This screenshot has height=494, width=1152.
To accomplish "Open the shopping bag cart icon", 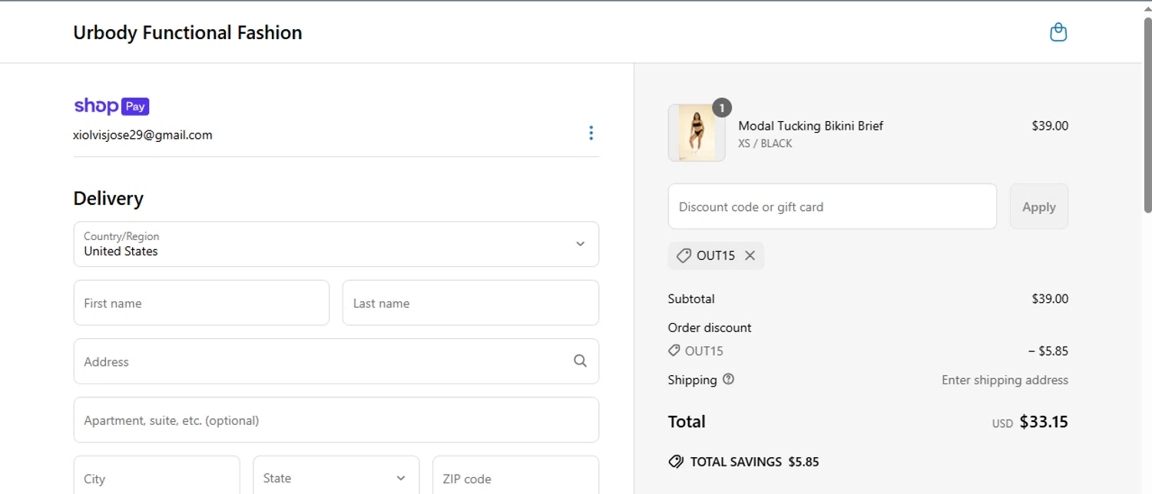I will 1058,32.
